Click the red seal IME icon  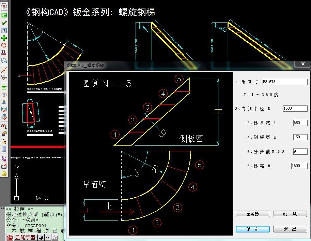(x=10, y=238)
